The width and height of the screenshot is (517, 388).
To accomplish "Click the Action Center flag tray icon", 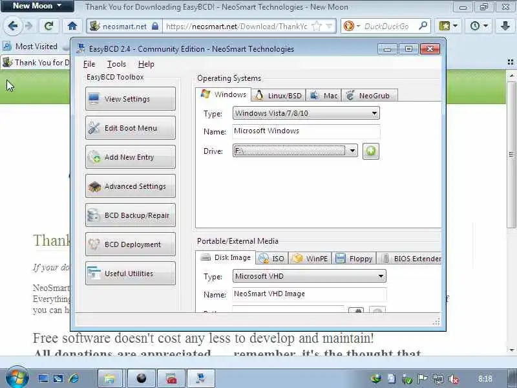I will tap(423, 378).
